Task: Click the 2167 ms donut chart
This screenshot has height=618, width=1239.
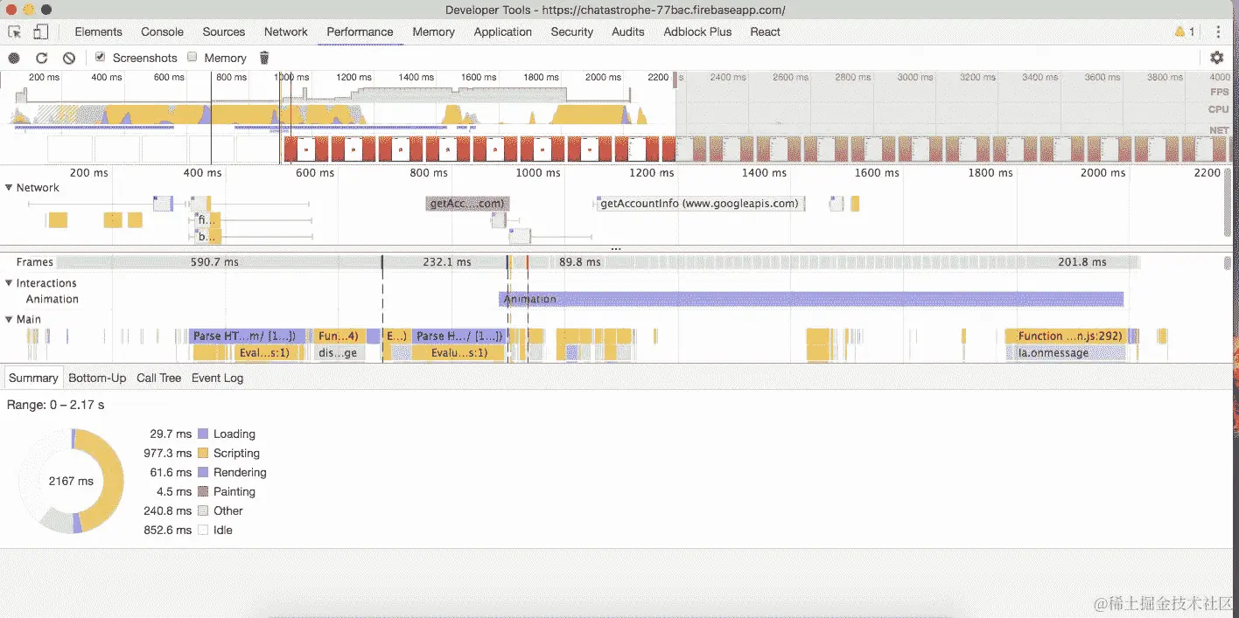Action: tap(71, 481)
